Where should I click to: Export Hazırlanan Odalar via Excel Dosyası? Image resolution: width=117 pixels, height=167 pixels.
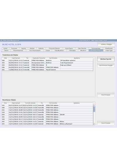pos(106,123)
